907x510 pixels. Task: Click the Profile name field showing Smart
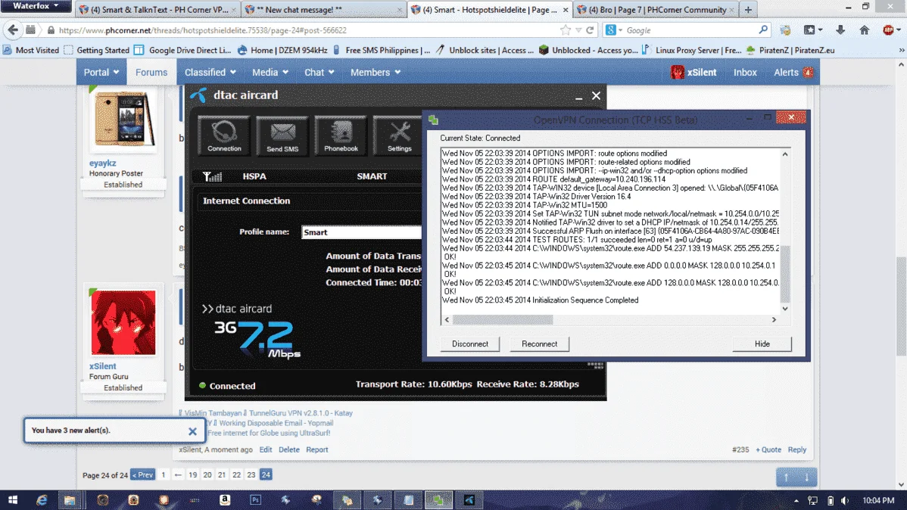(362, 232)
